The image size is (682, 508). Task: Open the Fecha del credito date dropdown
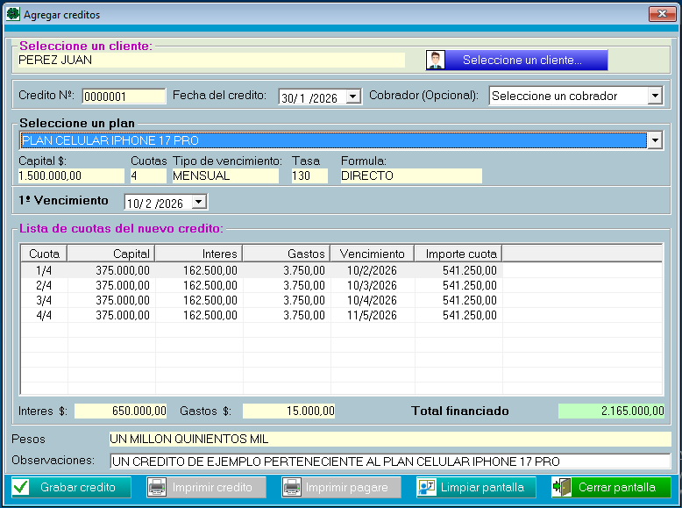pos(353,97)
